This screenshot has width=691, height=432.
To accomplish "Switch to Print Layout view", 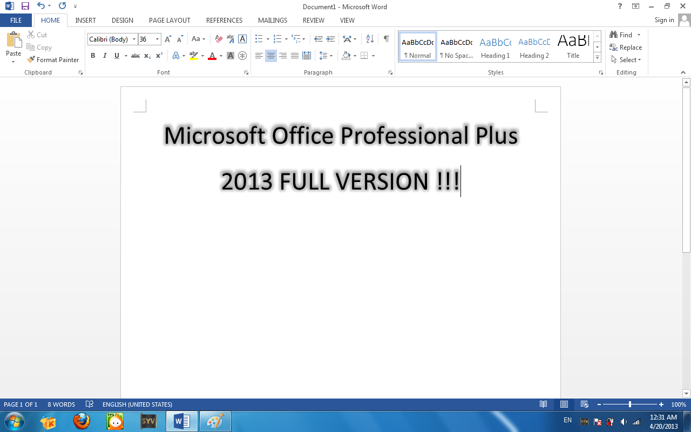I will (564, 404).
